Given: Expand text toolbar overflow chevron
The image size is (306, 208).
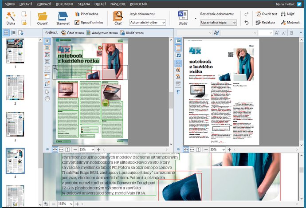Looking at the screenshot, I should click(x=301, y=32).
